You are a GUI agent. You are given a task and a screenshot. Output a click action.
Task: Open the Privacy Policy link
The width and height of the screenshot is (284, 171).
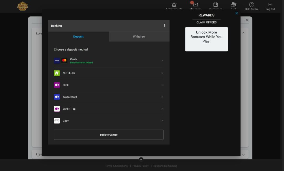pyautogui.click(x=140, y=166)
